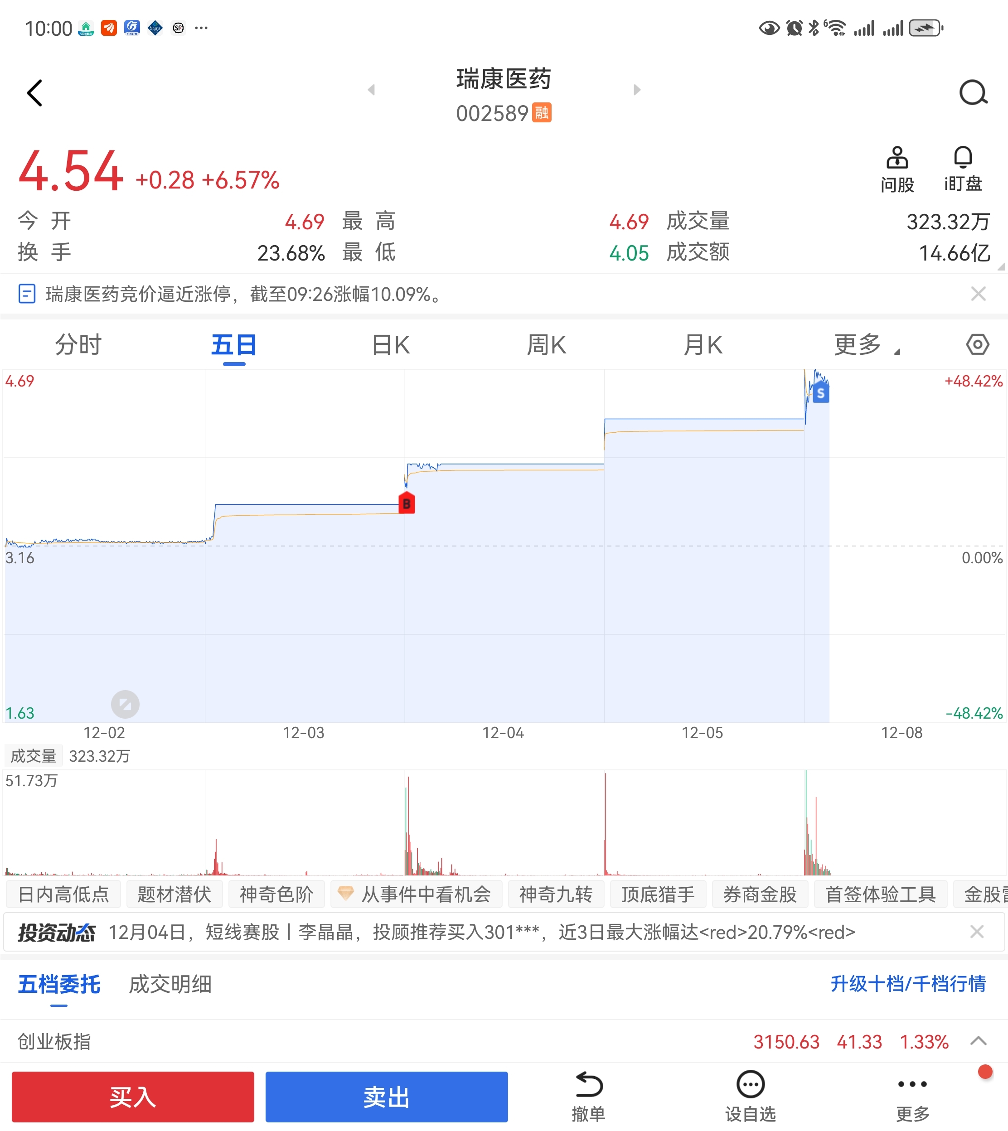The image size is (1008, 1131).
Task: Open 升级十档/千档行情 upgrade link
Action: click(908, 984)
